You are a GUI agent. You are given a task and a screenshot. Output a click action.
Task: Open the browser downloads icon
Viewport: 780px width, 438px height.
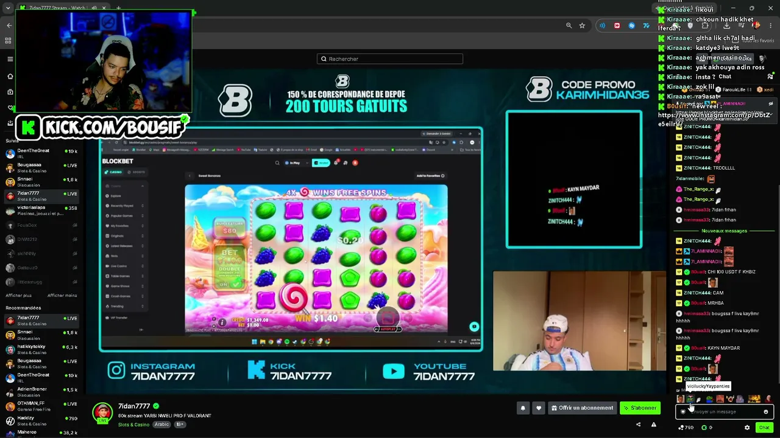click(x=726, y=26)
